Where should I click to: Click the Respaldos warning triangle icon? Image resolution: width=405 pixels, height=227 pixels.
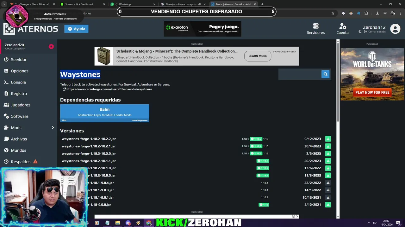35,161
